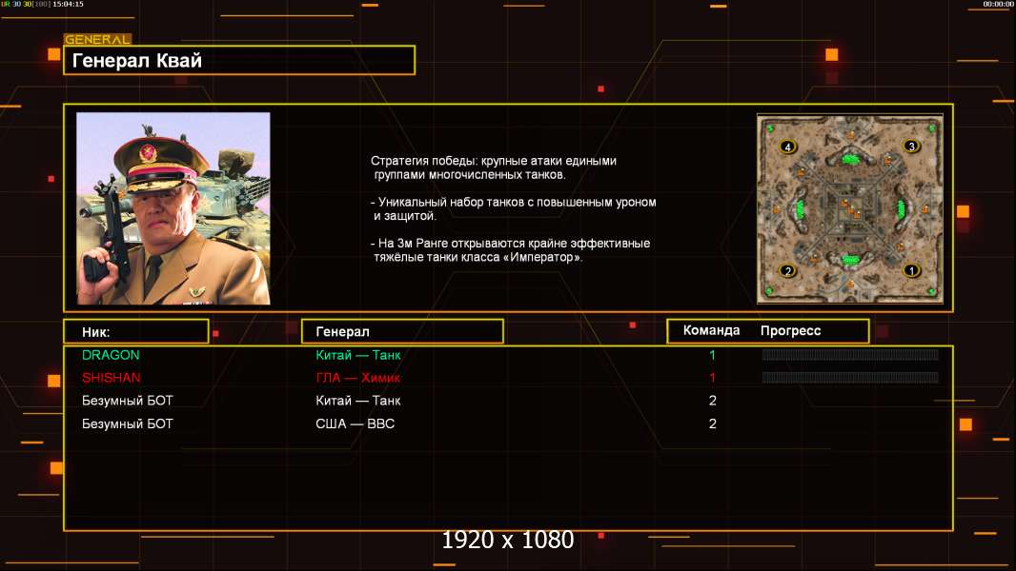The image size is (1016, 571).
Task: Click team number 1 in SHISHAN's row
Action: pyautogui.click(x=712, y=378)
